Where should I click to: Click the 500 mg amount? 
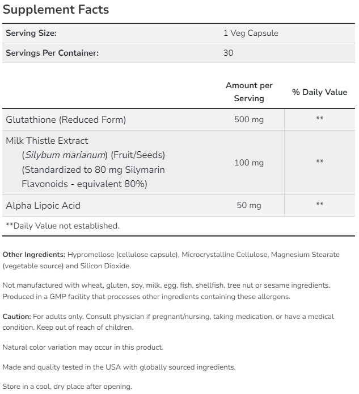coord(249,119)
